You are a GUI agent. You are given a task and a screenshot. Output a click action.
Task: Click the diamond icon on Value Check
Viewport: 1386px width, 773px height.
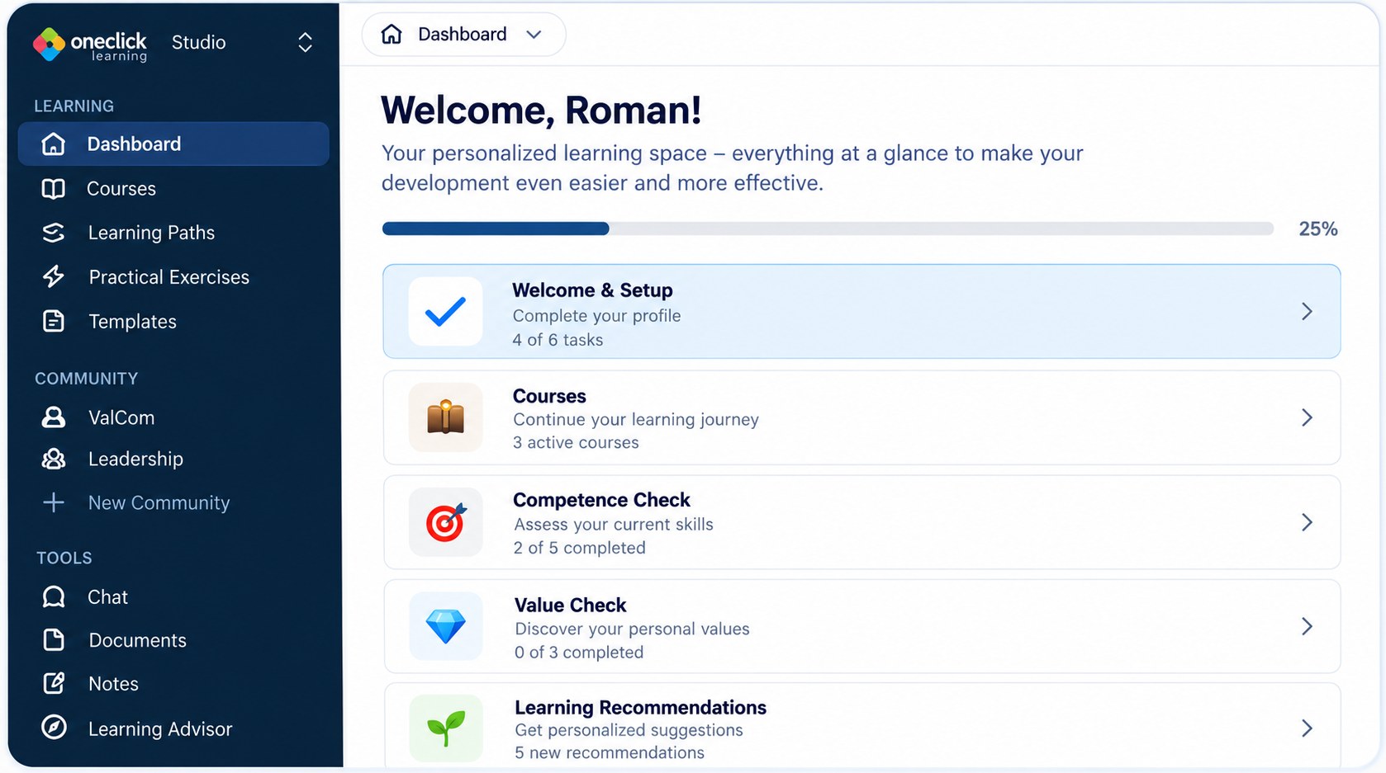click(445, 626)
